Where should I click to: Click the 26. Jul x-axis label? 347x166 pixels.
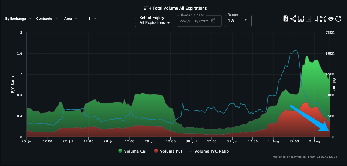[x=27, y=141]
